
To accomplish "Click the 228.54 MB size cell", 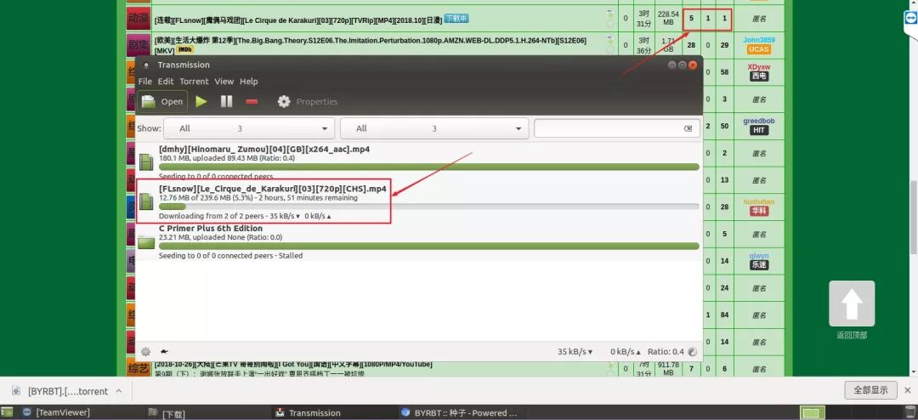I will click(667, 18).
